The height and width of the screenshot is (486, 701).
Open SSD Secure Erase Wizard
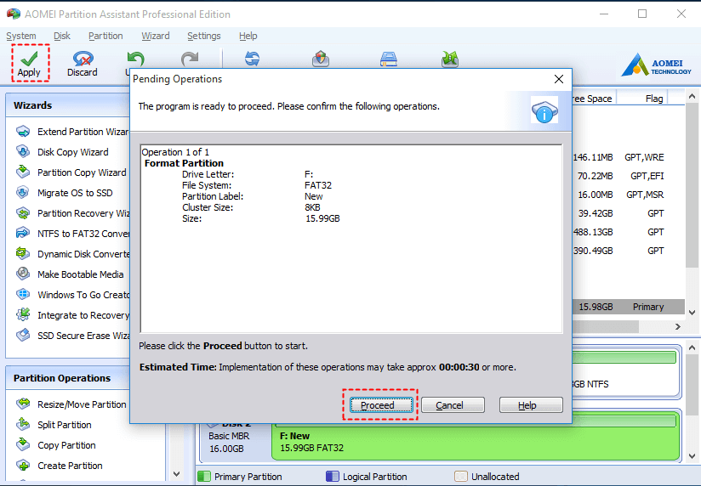tap(72, 336)
